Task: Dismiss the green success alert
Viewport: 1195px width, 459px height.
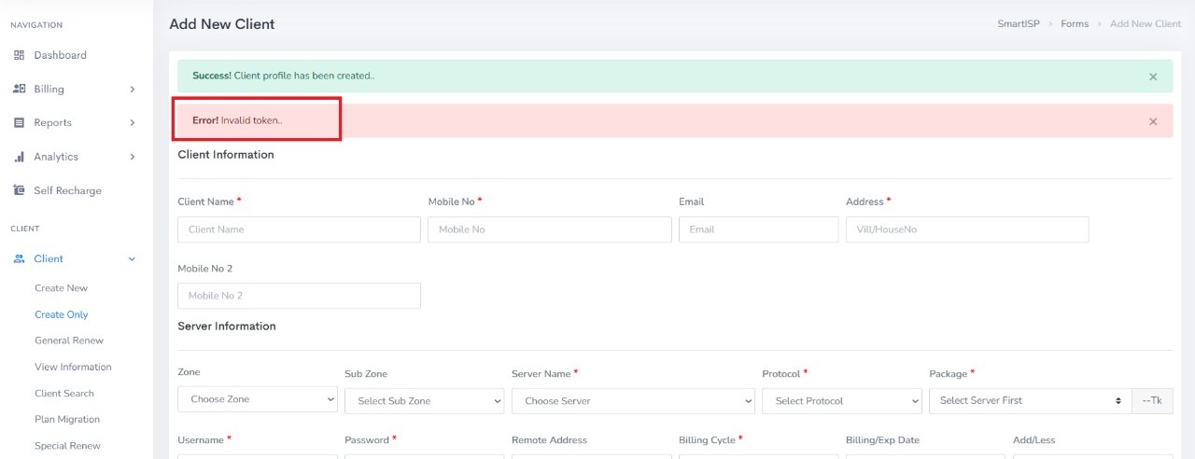Action: (1153, 76)
